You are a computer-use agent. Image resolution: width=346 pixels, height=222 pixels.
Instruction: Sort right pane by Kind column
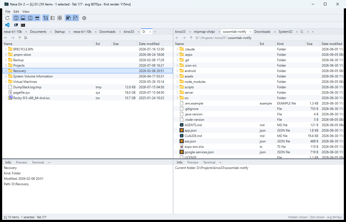pos(290,44)
